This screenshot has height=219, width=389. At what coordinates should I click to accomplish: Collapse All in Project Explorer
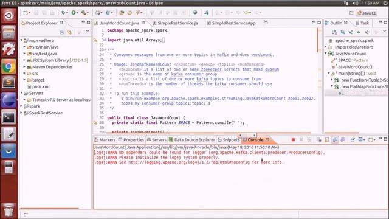[x=62, y=32]
